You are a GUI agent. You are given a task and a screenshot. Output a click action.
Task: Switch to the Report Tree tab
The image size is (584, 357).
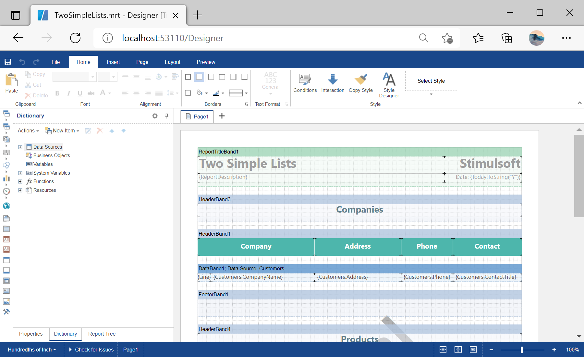102,334
